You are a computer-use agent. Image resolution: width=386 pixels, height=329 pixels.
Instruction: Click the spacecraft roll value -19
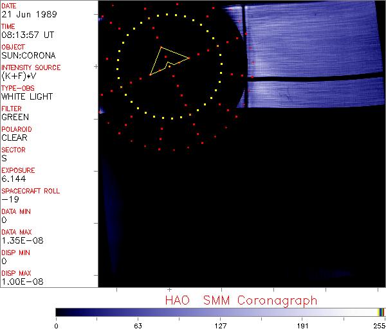(9, 200)
